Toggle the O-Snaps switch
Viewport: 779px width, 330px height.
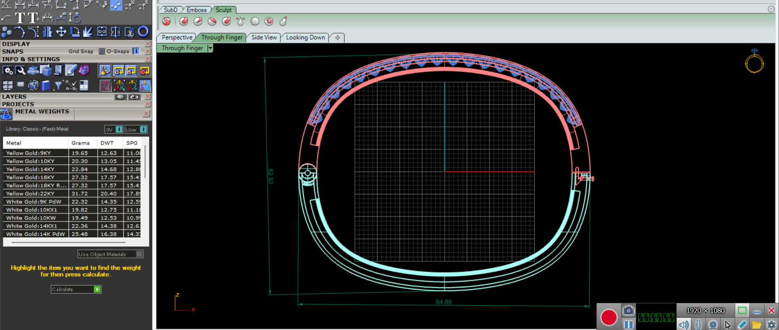coord(136,51)
